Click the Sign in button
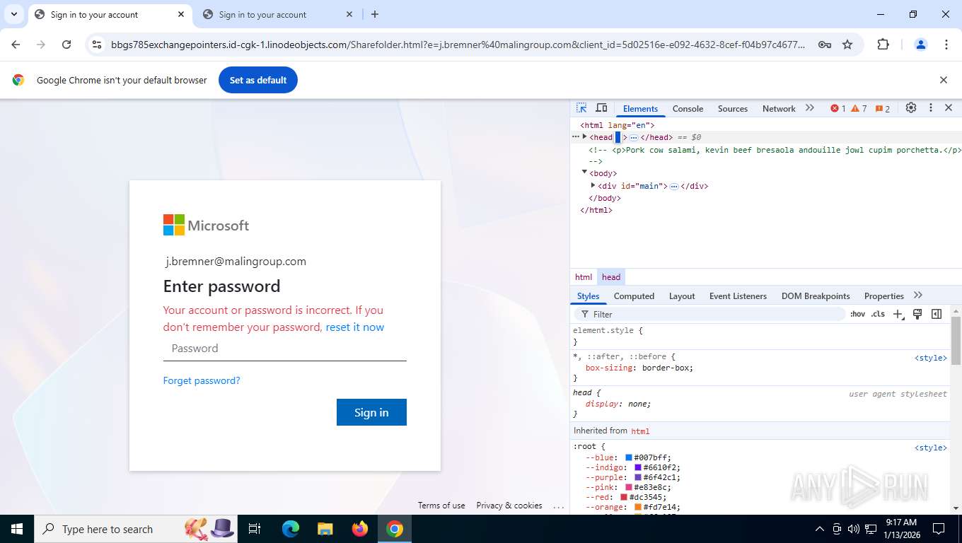Screen dimensions: 962x543 click(371, 412)
